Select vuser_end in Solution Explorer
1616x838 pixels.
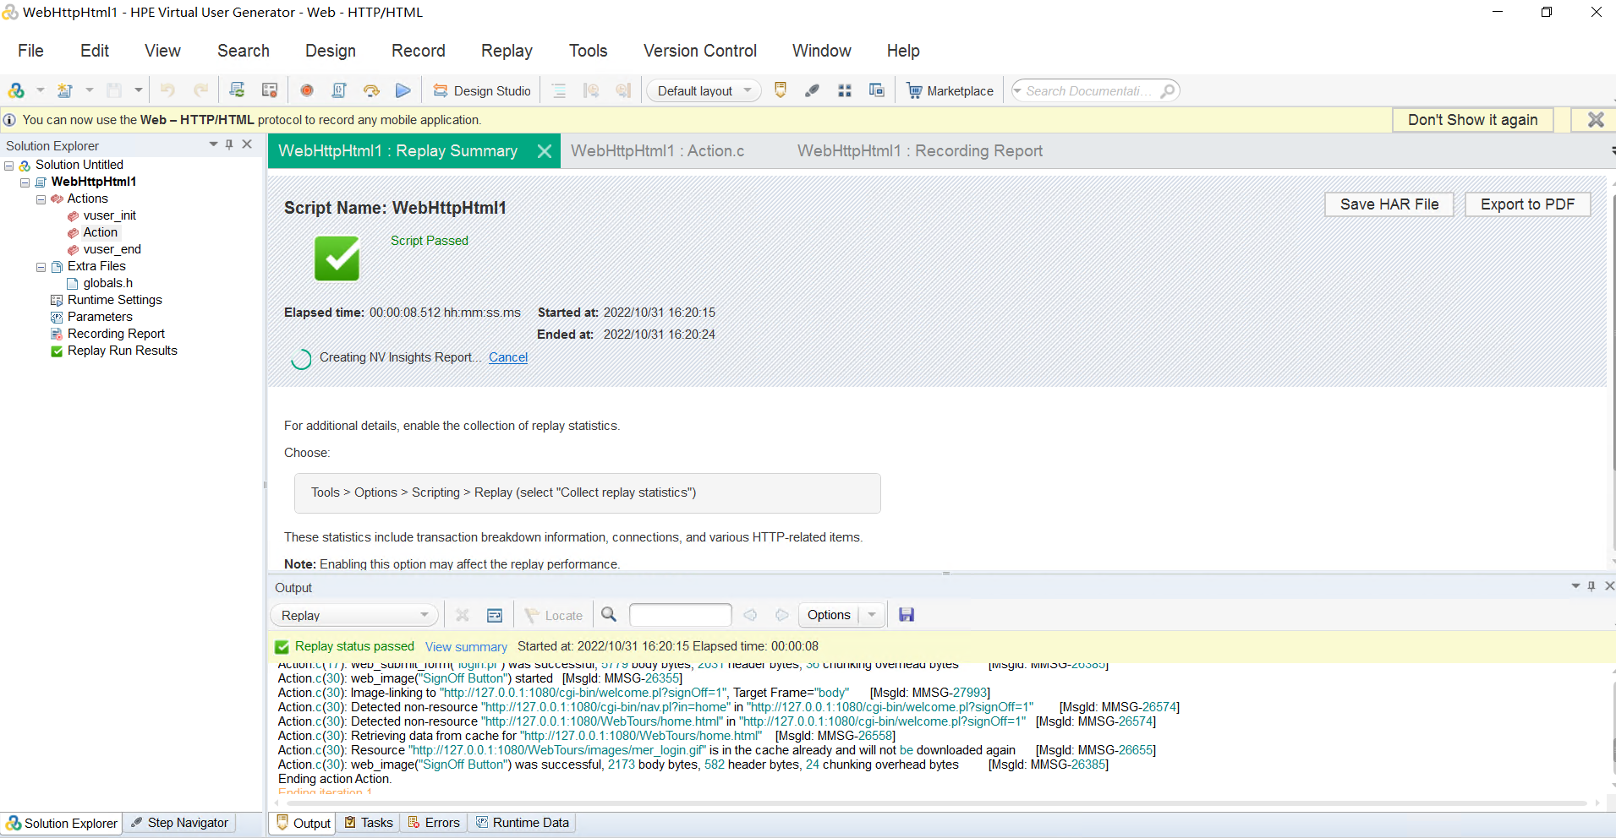tap(112, 249)
